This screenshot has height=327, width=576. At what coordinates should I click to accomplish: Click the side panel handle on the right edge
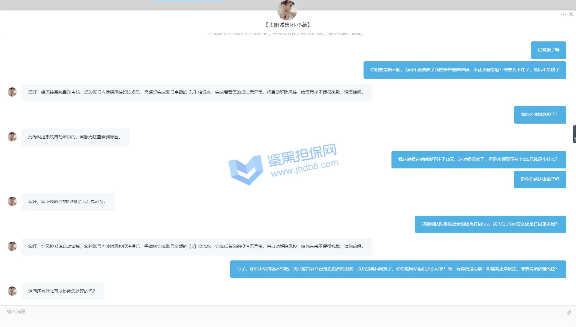[x=574, y=134]
